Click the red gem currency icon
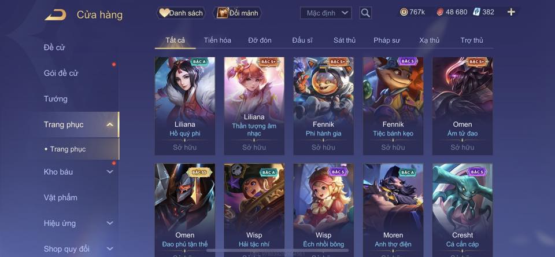Screen dimensions: 555x257 point(440,12)
